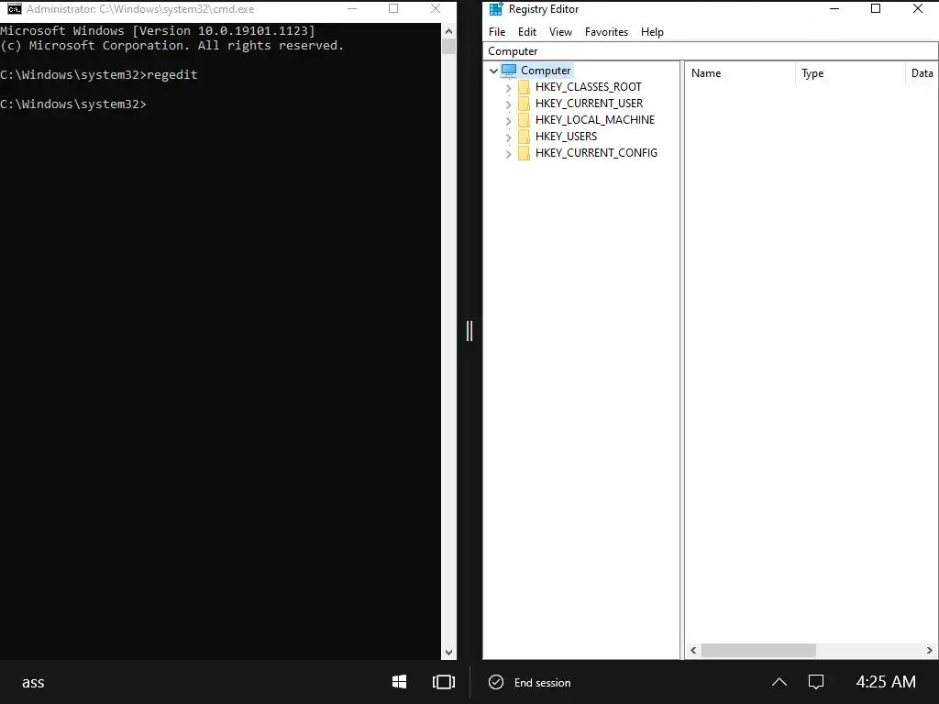
Task: Click the horizontal scrollbar thumb in values pane
Action: pos(758,650)
